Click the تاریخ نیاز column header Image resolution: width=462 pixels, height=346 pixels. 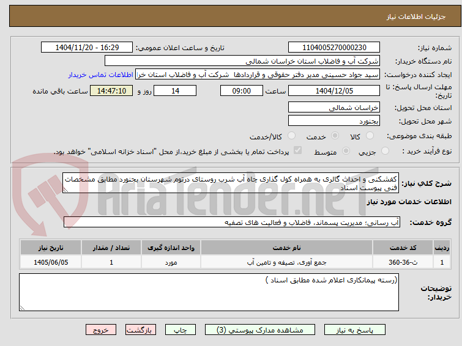(51, 248)
